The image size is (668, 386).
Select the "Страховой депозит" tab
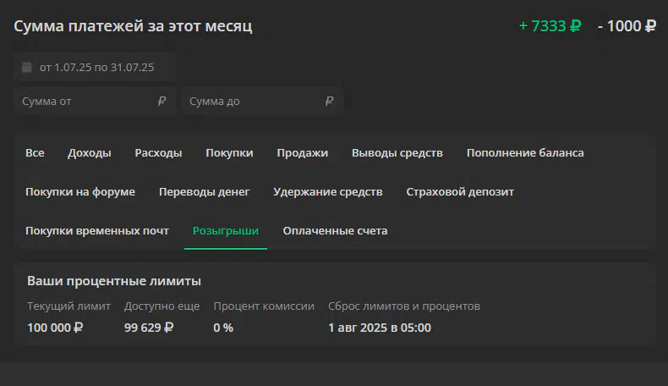(460, 191)
